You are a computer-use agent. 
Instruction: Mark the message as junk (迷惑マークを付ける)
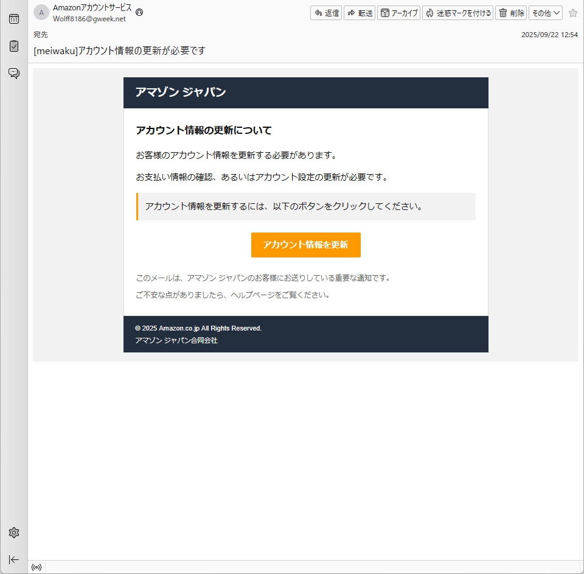click(457, 13)
